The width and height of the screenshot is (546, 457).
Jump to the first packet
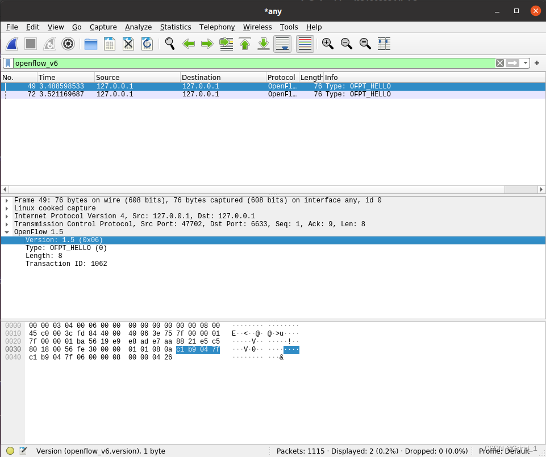tap(245, 44)
